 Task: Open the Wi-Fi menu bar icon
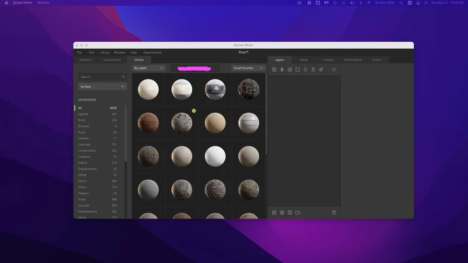click(x=369, y=3)
